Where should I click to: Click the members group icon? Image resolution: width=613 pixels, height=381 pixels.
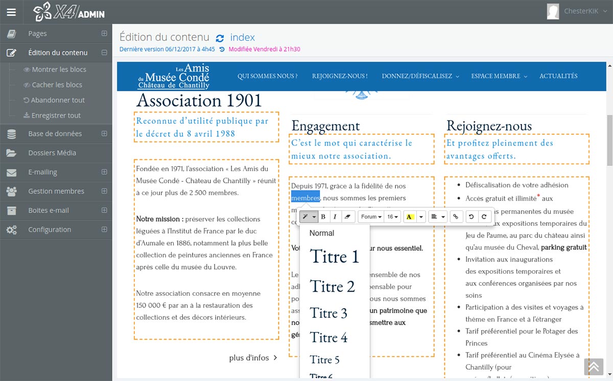[x=11, y=191]
